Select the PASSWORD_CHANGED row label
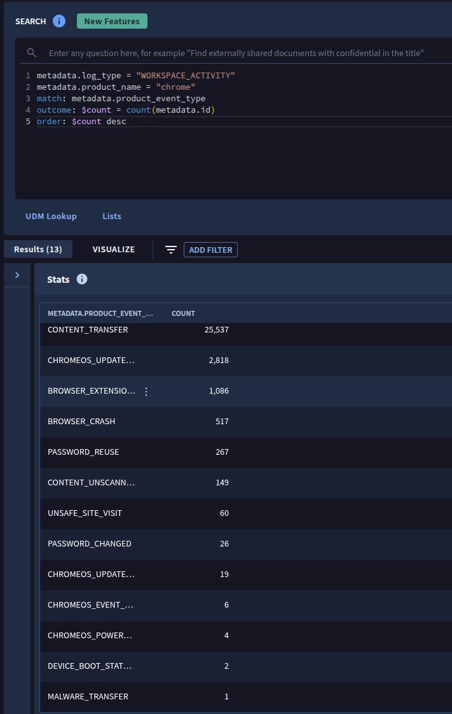 coord(90,544)
